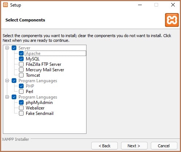Select the PHP tree label
Viewport: 181px width, 152px height.
[x=30, y=86]
